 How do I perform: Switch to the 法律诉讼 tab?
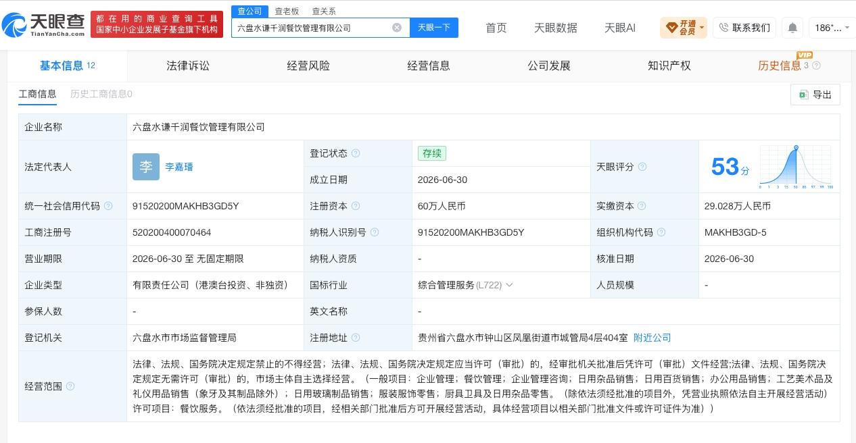pyautogui.click(x=188, y=66)
